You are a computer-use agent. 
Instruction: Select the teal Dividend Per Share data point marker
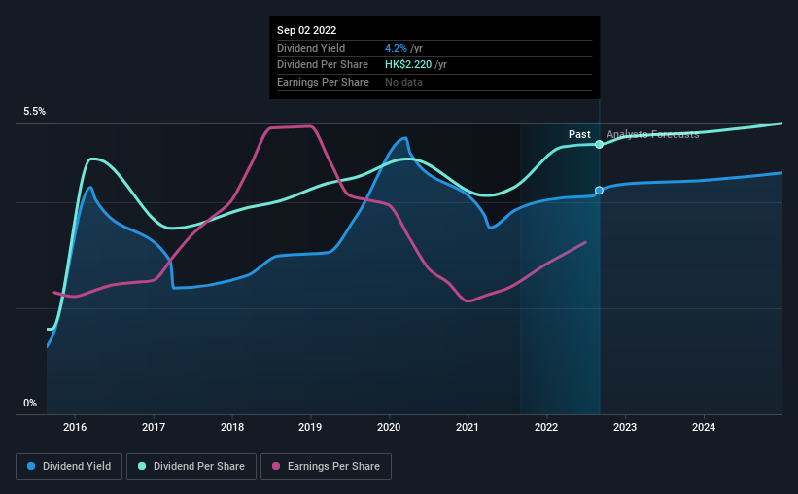599,145
